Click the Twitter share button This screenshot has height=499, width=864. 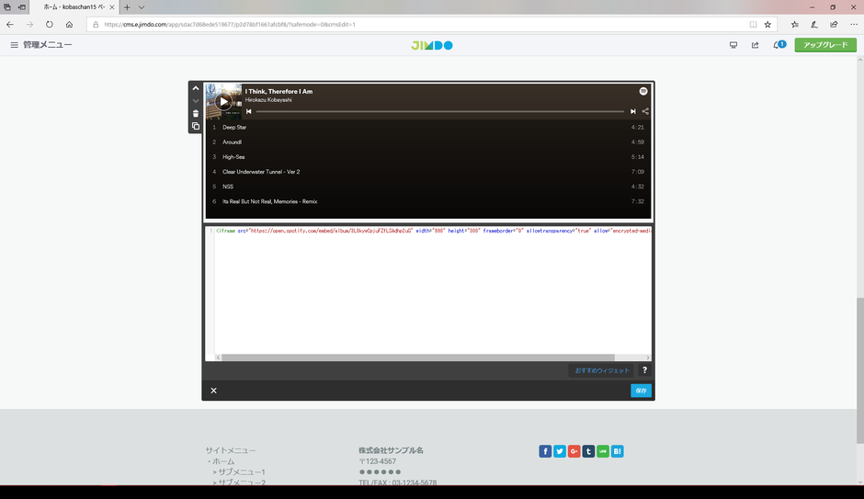pos(559,451)
